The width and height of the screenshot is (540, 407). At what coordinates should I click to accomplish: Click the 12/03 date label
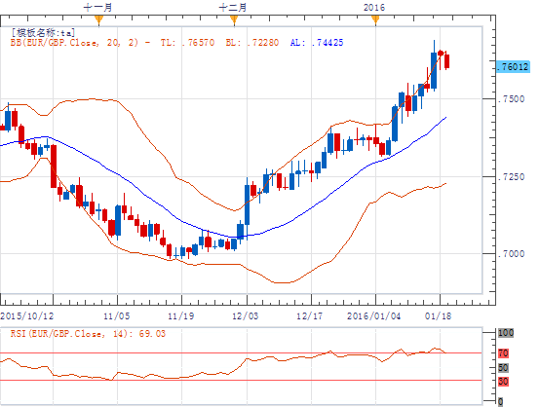point(246,315)
